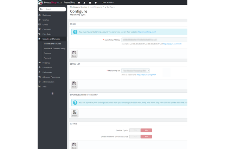Click the Preferences wrench icon
Viewport: 225px width, 149px height.
click(39, 72)
